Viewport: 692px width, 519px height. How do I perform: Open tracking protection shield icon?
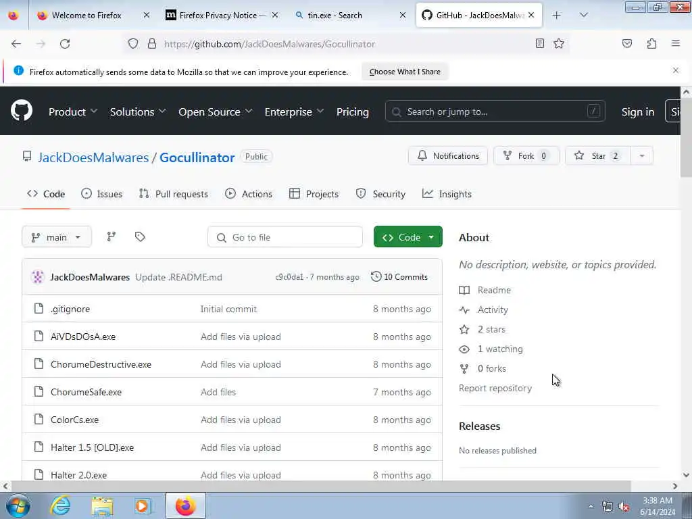(133, 44)
